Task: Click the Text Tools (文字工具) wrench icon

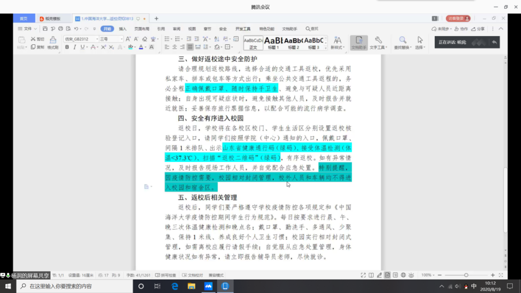Action: 378,40
